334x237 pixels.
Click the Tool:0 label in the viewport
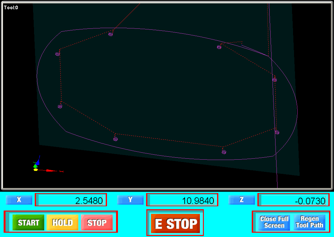tap(11, 7)
